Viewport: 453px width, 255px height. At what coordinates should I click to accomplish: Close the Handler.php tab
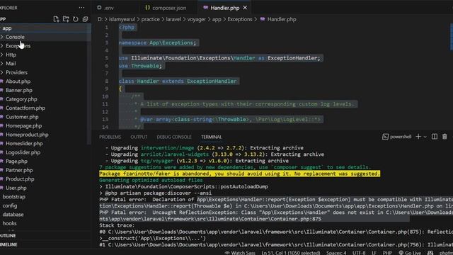click(x=245, y=8)
